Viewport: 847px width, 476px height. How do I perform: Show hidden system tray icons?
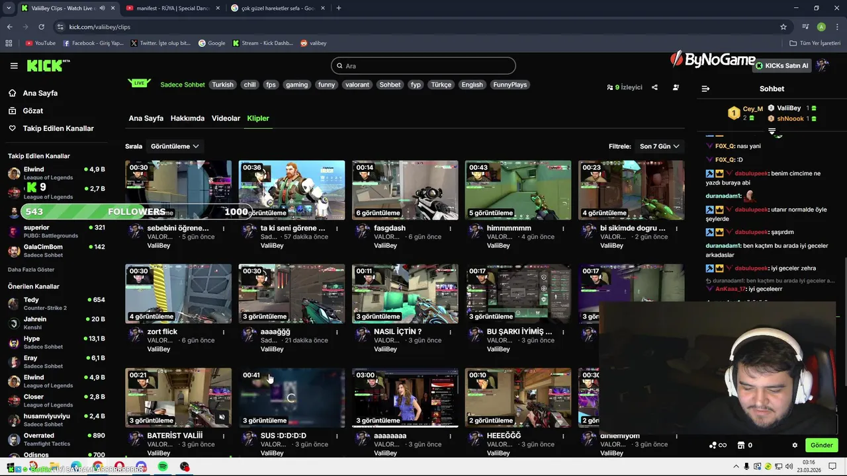(x=736, y=467)
